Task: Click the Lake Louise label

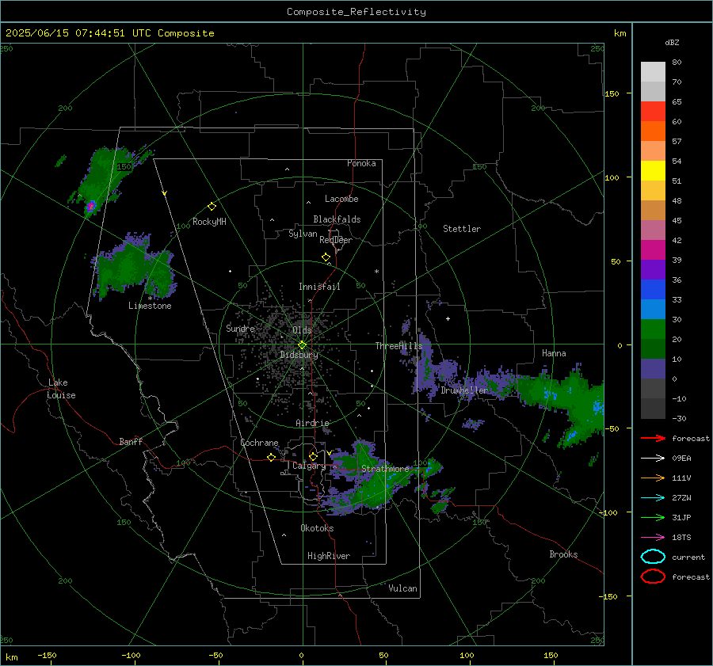Action: coord(61,389)
